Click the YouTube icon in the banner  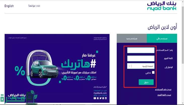95,98
